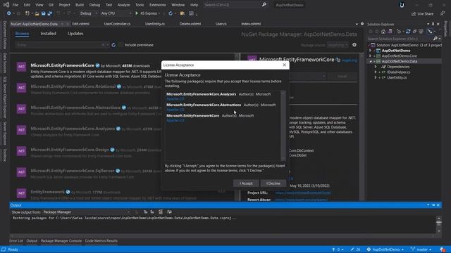Viewport: 451px width, 253px height.
Task: Pin the Solution Explorer panel
Action: [433, 24]
